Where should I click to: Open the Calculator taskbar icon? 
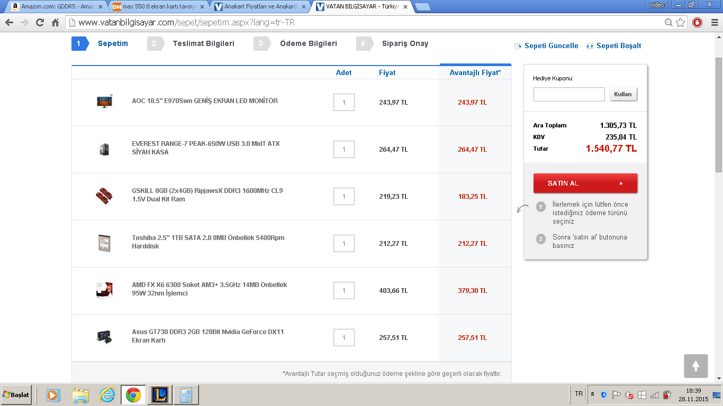186,395
